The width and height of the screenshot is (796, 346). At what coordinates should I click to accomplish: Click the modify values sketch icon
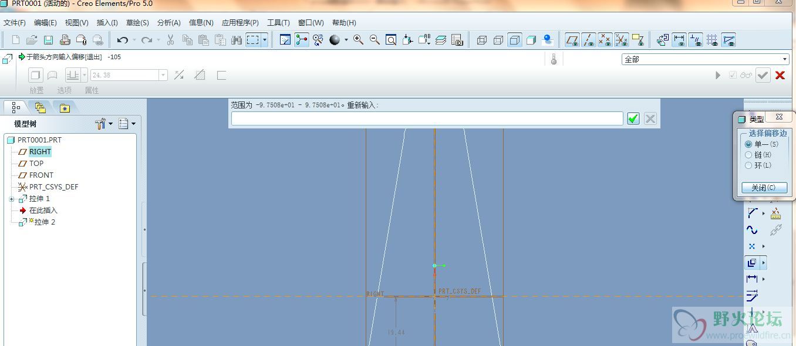(x=752, y=296)
